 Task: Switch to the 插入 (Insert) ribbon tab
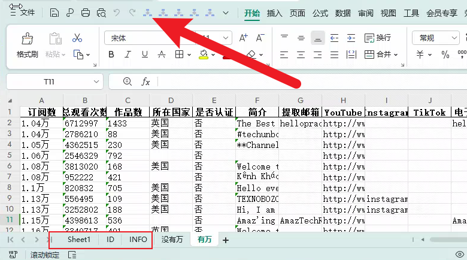pyautogui.click(x=275, y=13)
